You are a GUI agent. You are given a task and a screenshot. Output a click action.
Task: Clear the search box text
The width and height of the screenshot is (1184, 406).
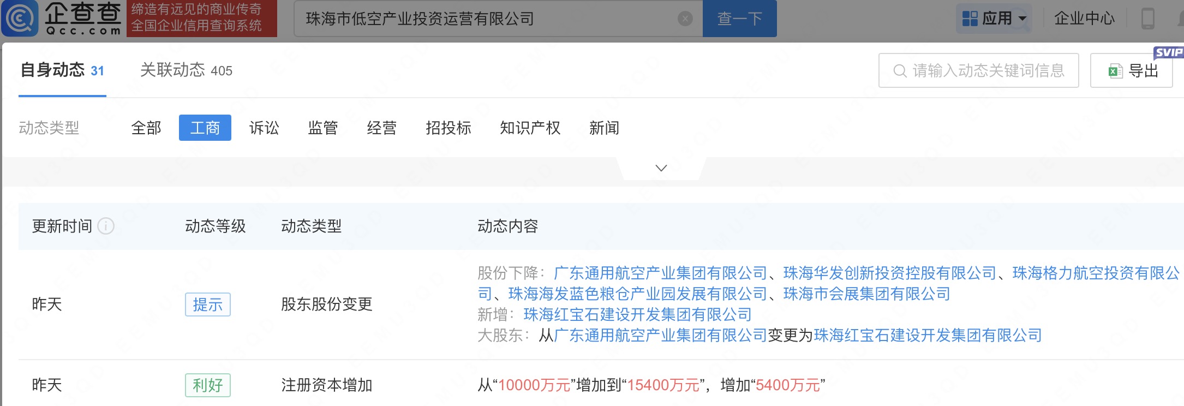[x=685, y=19]
